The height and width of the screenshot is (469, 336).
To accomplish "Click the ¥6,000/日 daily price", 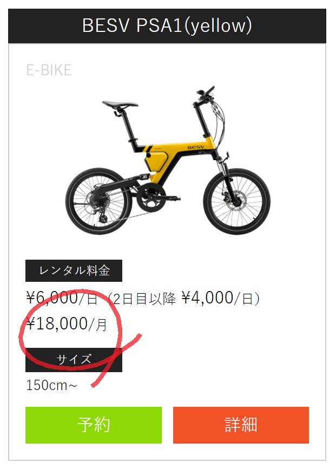I will (x=62, y=298).
